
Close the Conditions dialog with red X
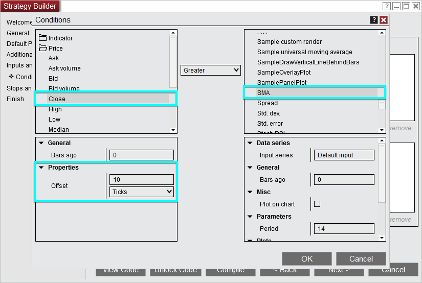384,20
